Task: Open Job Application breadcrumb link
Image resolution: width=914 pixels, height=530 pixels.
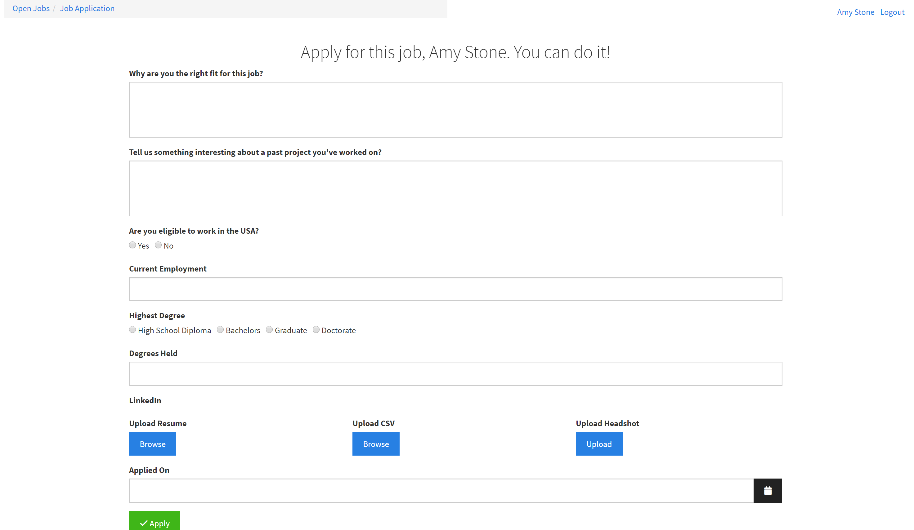Action: pyautogui.click(x=87, y=8)
